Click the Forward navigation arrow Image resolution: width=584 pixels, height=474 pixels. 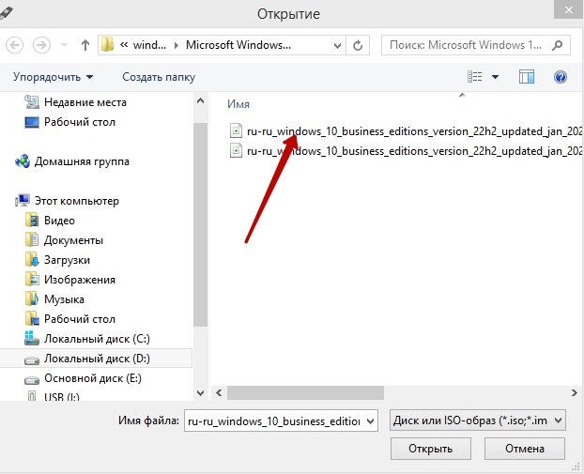tap(41, 45)
